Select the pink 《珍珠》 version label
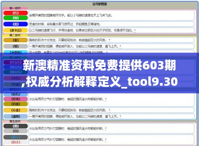 coord(16,99)
